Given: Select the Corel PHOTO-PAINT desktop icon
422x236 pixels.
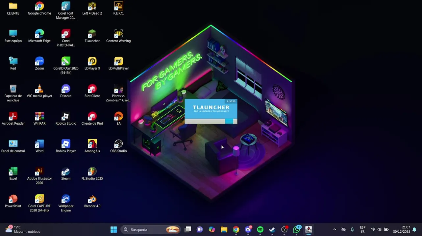Looking at the screenshot, I should pos(66,38).
